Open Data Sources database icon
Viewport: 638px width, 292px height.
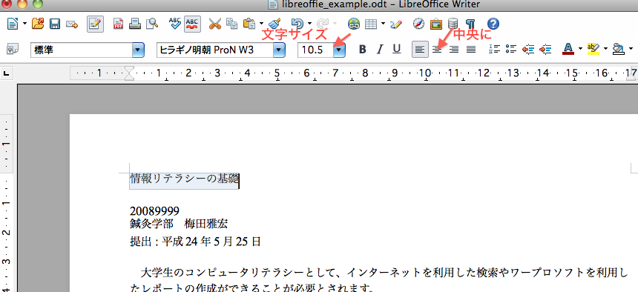(453, 24)
